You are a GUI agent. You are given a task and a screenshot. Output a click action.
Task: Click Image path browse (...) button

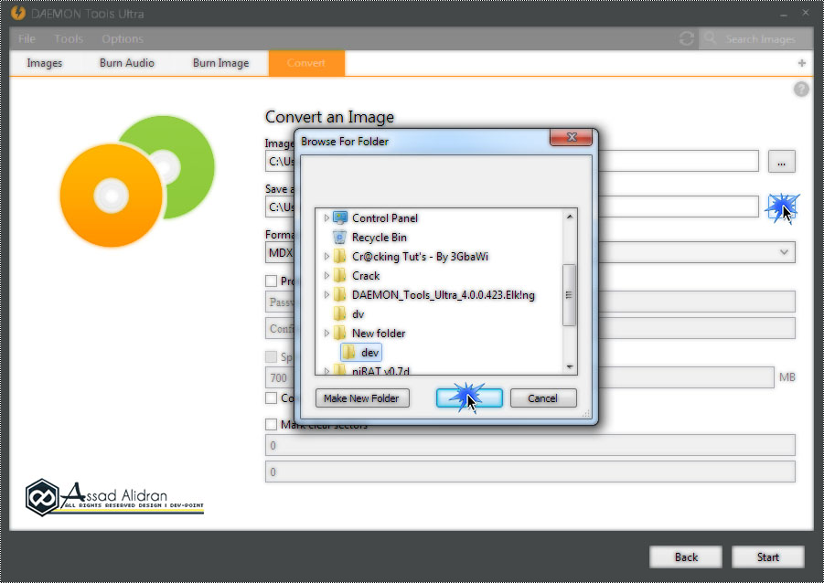click(781, 161)
